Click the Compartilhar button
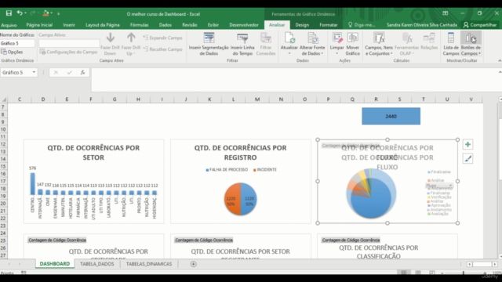 (479, 25)
